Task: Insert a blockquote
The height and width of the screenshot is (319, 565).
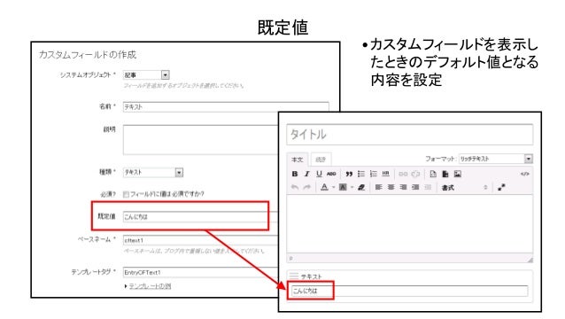Action: (348, 174)
